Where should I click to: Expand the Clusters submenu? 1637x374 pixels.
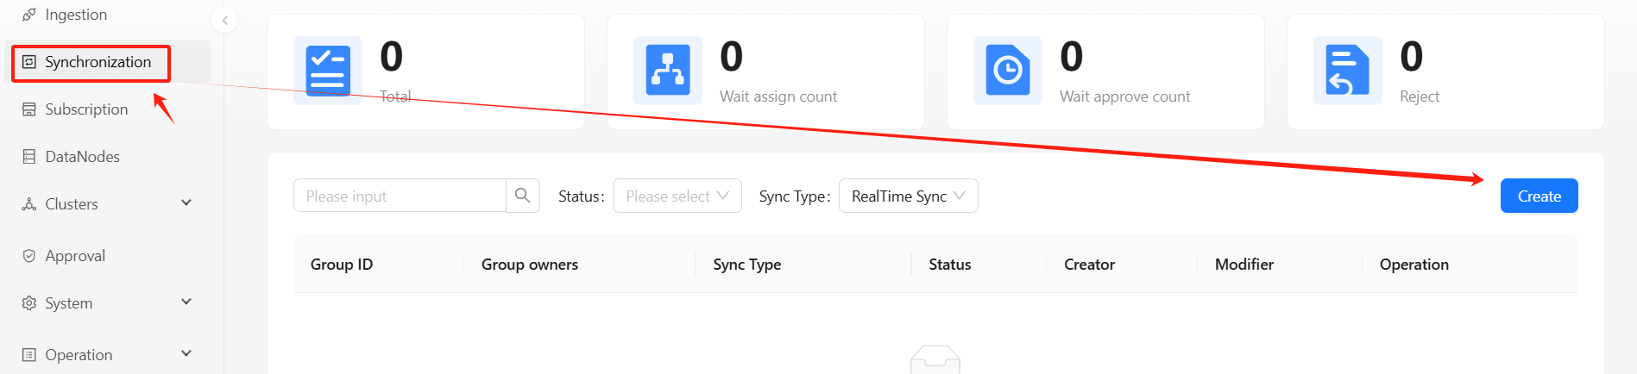tap(186, 203)
